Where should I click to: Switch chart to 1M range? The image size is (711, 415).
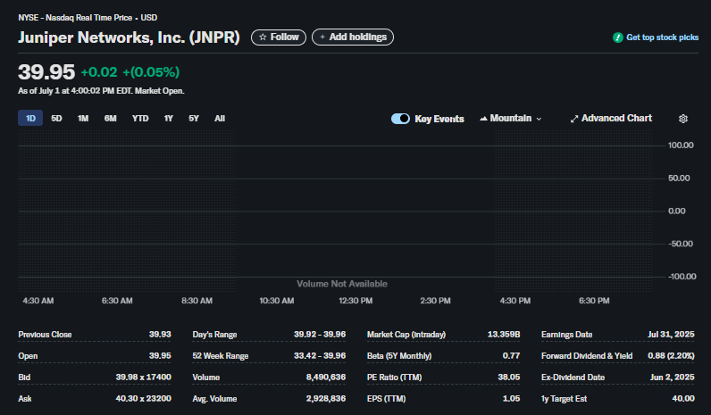(x=83, y=118)
